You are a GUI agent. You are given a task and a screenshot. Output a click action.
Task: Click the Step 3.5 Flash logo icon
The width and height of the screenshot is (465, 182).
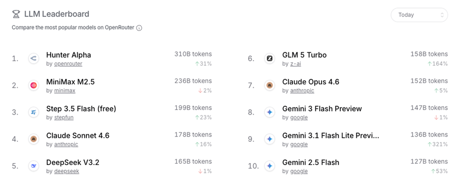33,112
